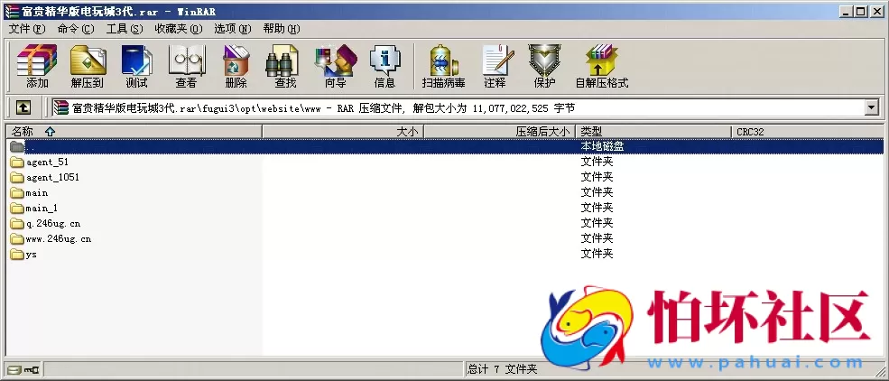Sort by 名称 (Name) column header

(134, 132)
